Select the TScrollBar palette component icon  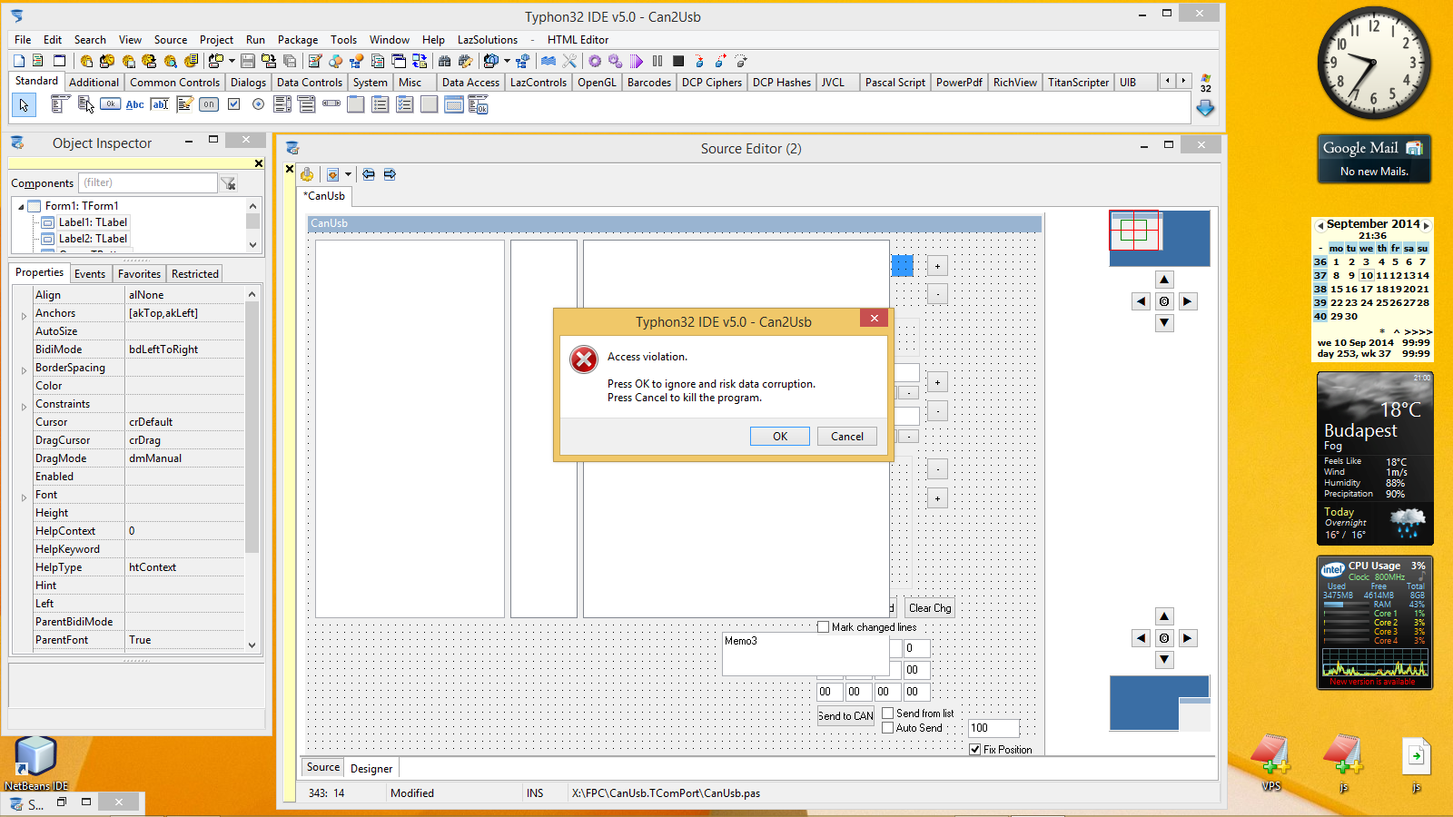click(x=331, y=103)
